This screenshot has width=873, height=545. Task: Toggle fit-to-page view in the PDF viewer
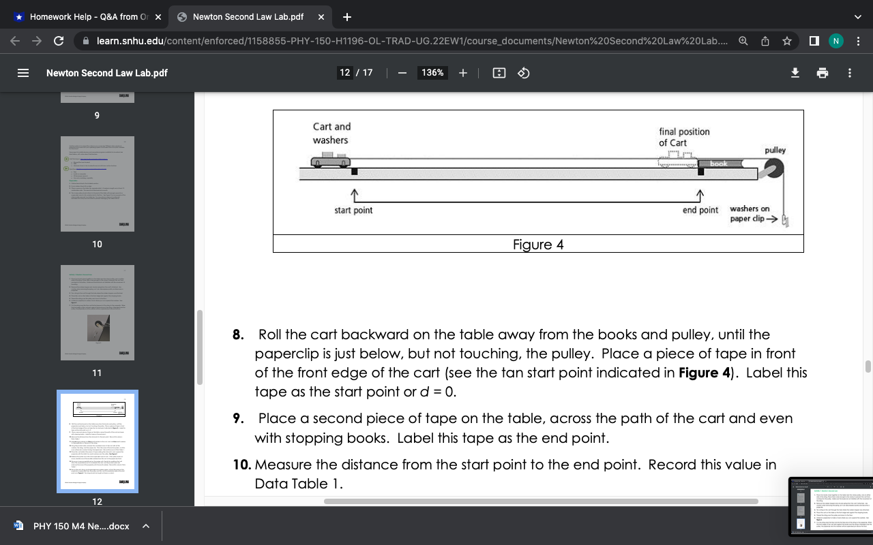point(500,73)
